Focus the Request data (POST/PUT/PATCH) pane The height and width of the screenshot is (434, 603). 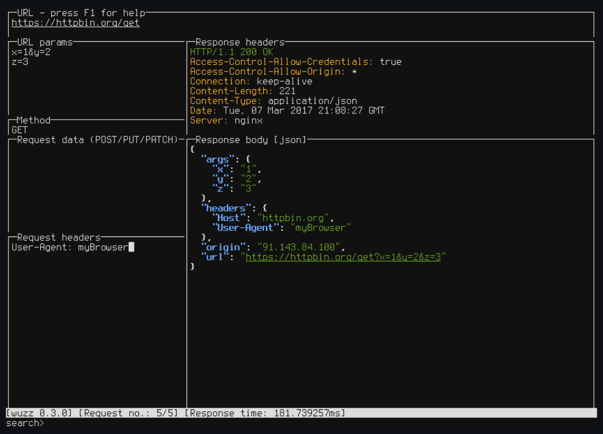click(x=96, y=183)
